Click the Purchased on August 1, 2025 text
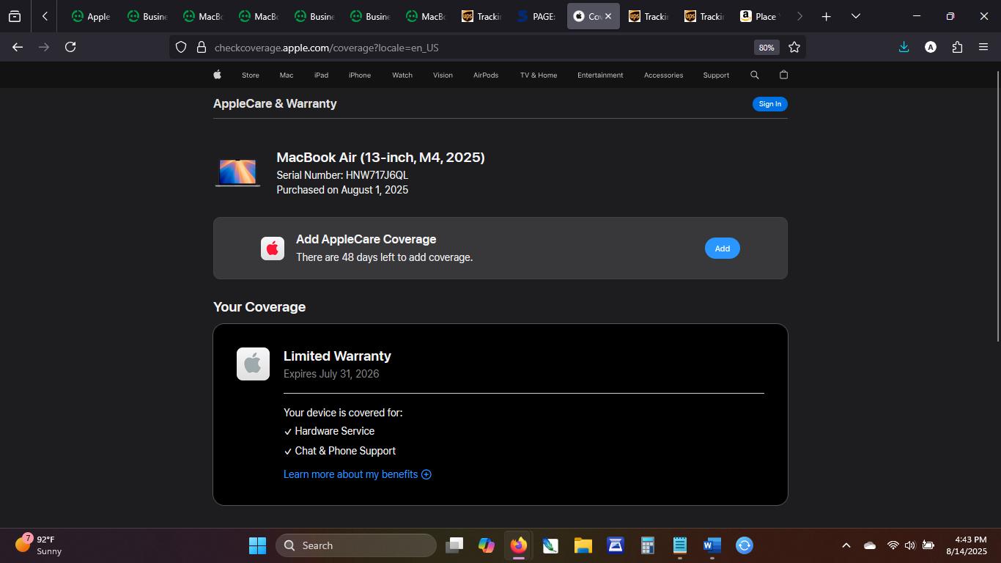Viewport: 1001px width, 563px height. click(x=342, y=190)
